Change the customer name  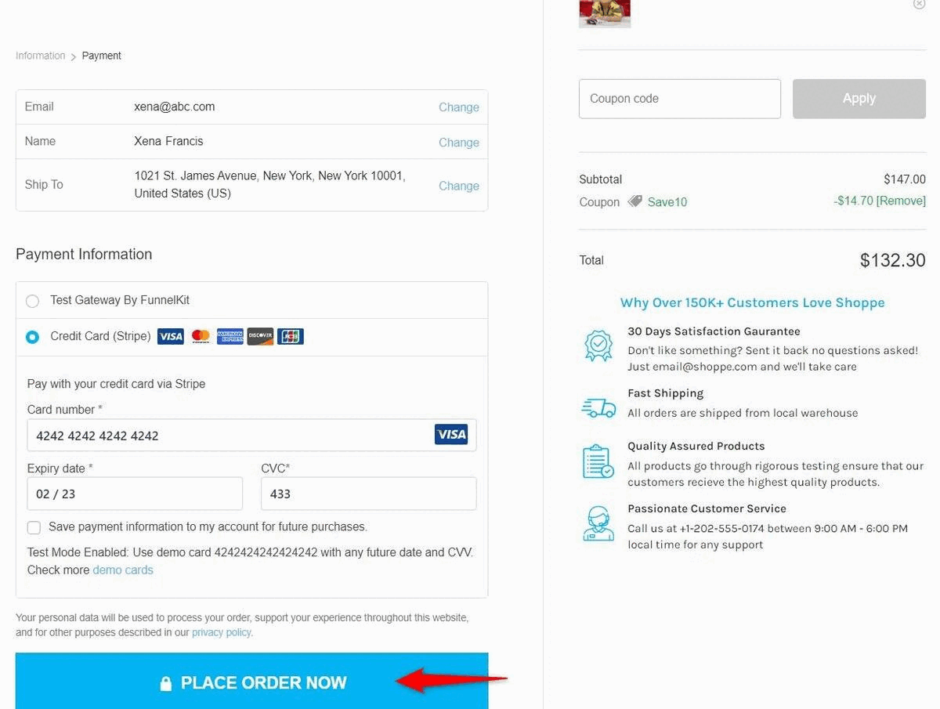pyautogui.click(x=459, y=143)
